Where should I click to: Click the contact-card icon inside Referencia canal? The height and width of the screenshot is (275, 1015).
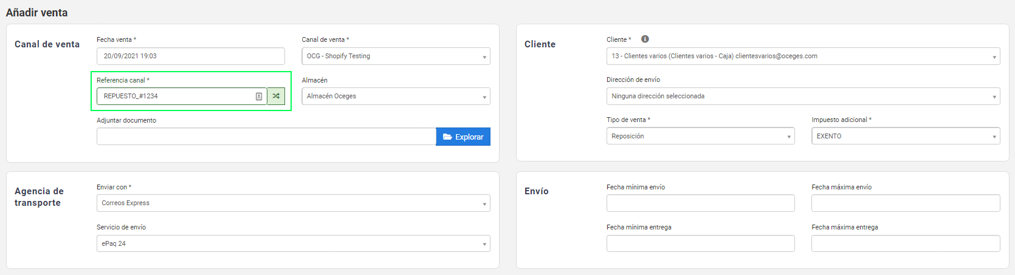[x=259, y=96]
